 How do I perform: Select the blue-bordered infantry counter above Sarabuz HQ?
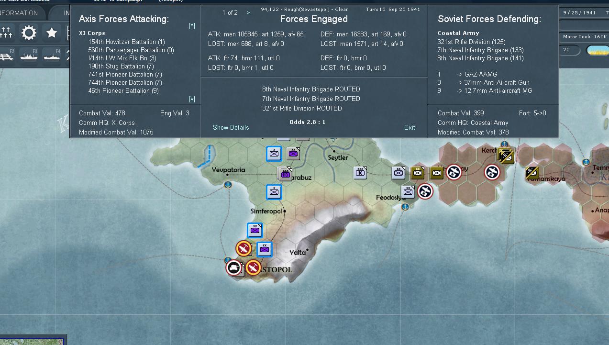coord(274,154)
